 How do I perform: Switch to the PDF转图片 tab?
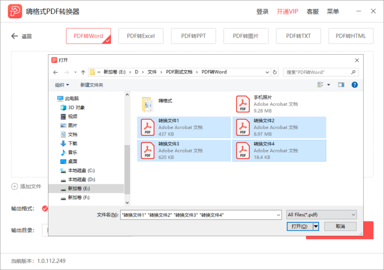[x=246, y=36]
